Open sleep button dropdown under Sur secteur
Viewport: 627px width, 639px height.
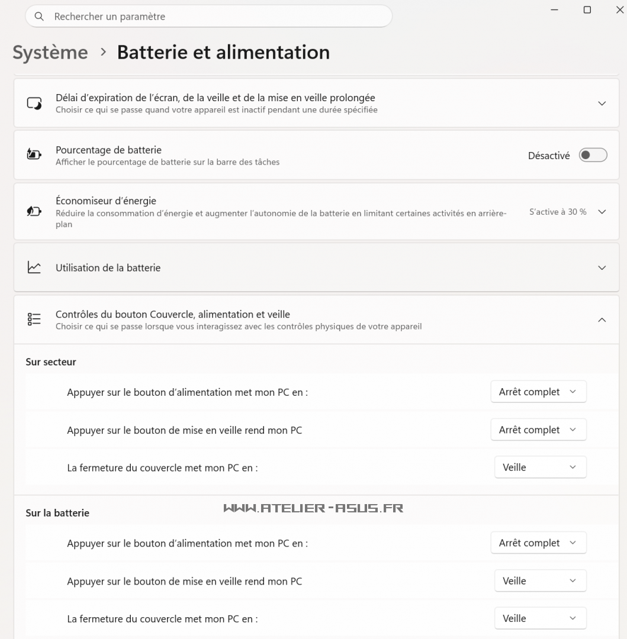coord(539,430)
